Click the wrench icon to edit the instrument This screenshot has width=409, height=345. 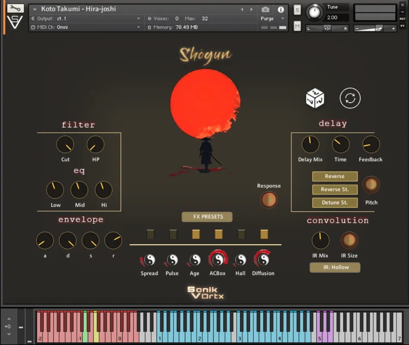pyautogui.click(x=15, y=8)
